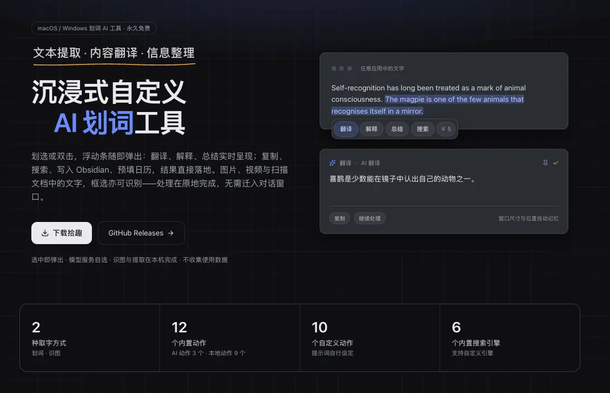Click the 12 个内置动作 stat card
This screenshot has width=610, height=393.
click(230, 338)
